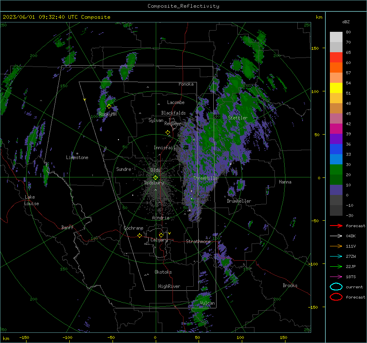Click the dBZ legend heading
Screen dimensions: 367x343
(346, 22)
